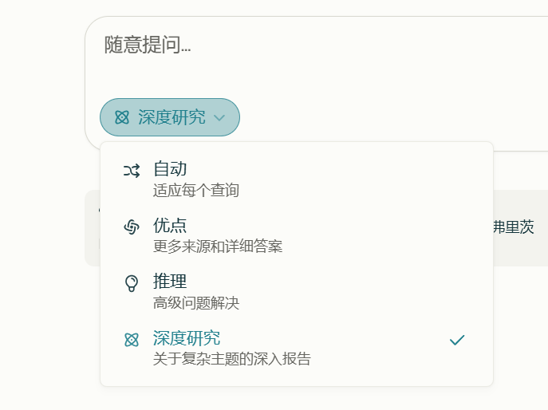Click the 高级问题解决 description
548x410 pixels.
196,303
